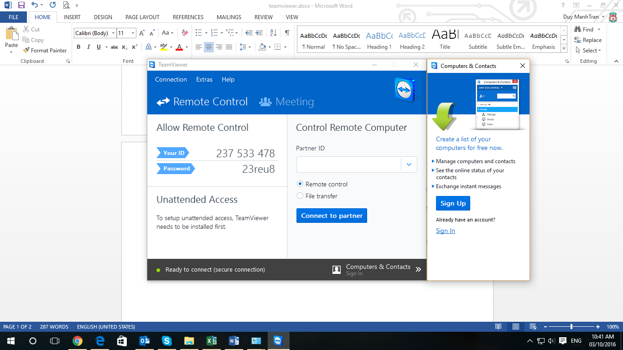
Task: Select the Remote control radio option
Action: click(x=300, y=184)
